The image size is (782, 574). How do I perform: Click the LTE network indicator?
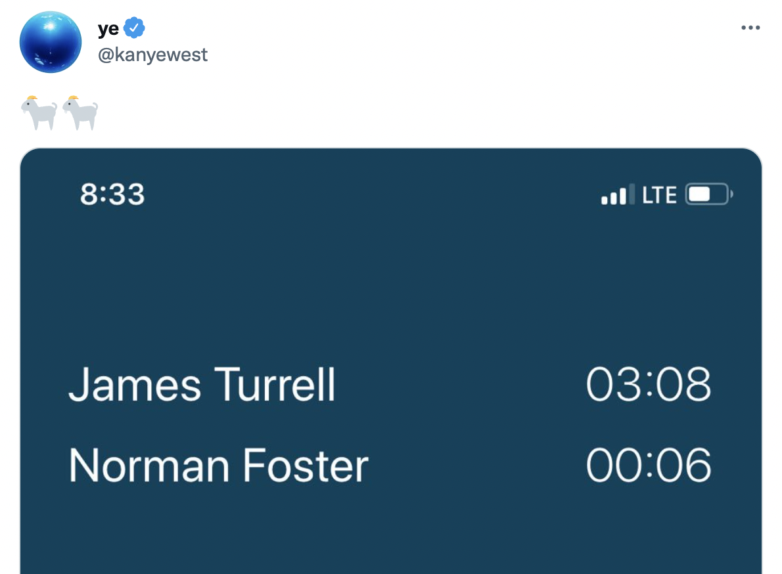point(659,195)
